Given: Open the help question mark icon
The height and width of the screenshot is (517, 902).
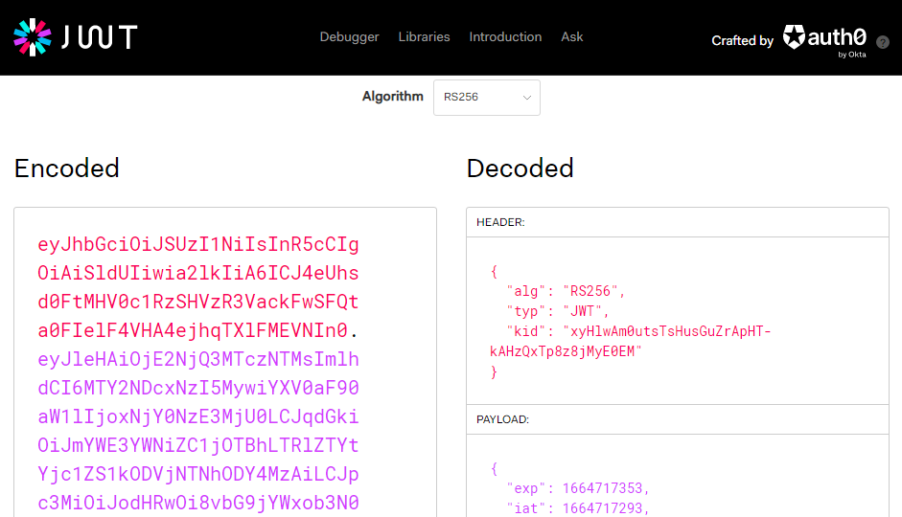Looking at the screenshot, I should point(882,42).
